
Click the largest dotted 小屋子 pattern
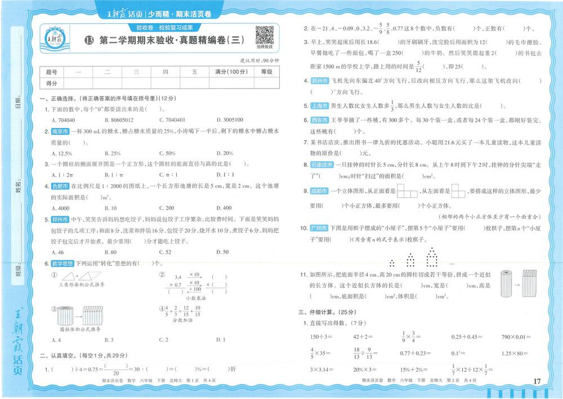tap(432, 257)
